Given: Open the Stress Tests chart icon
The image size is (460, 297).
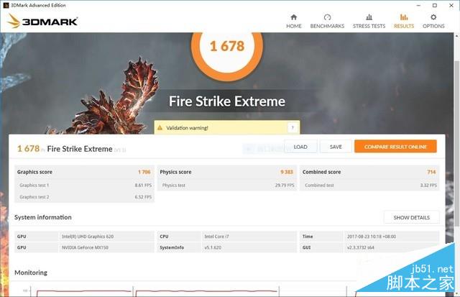Looking at the screenshot, I should 369,17.
